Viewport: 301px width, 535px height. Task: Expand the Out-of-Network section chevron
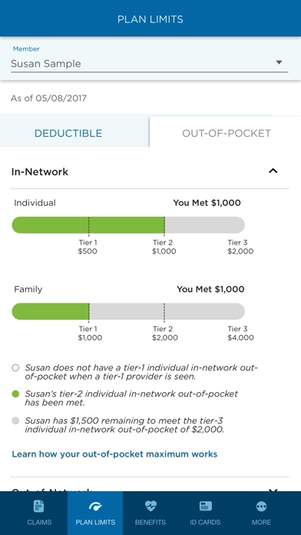click(x=273, y=490)
